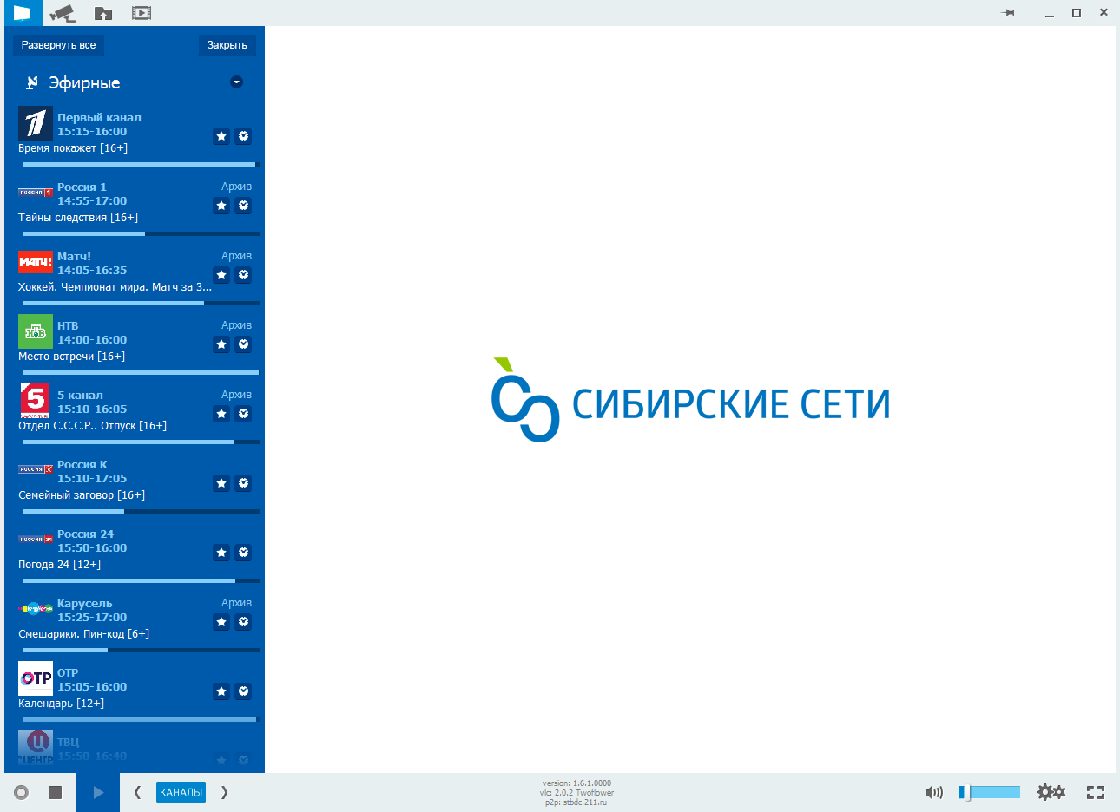Collapse the Эфирные channel group
Viewport: 1120px width, 812px height.
(236, 82)
